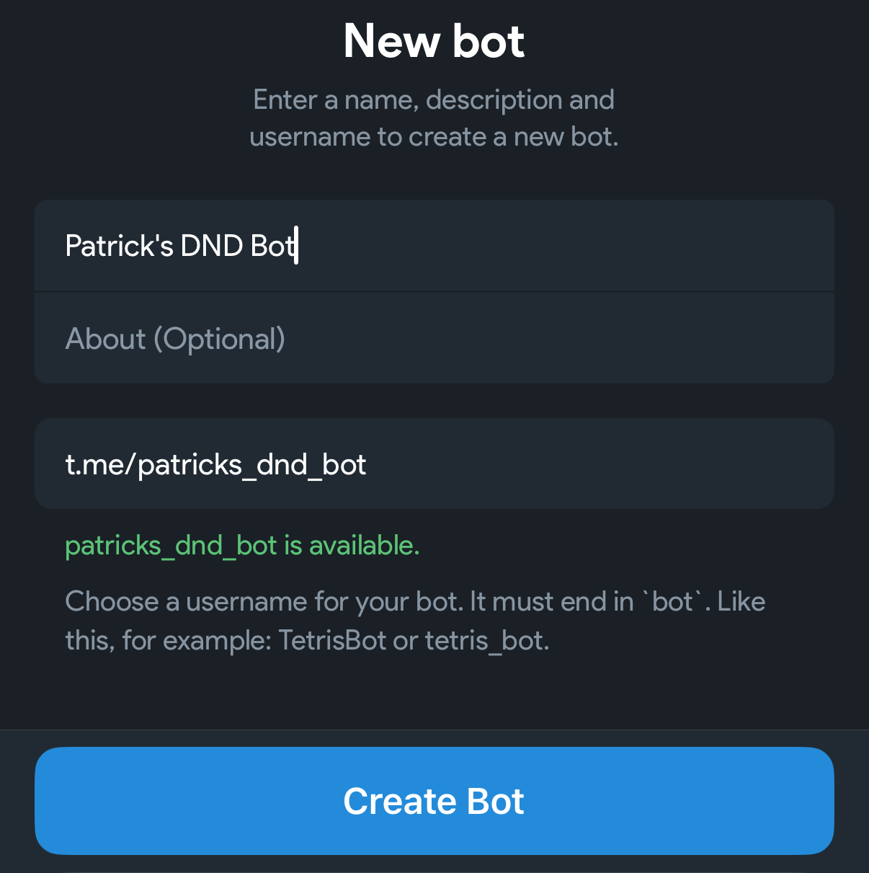This screenshot has height=873, width=869.
Task: Click the New bot heading
Action: point(434,41)
